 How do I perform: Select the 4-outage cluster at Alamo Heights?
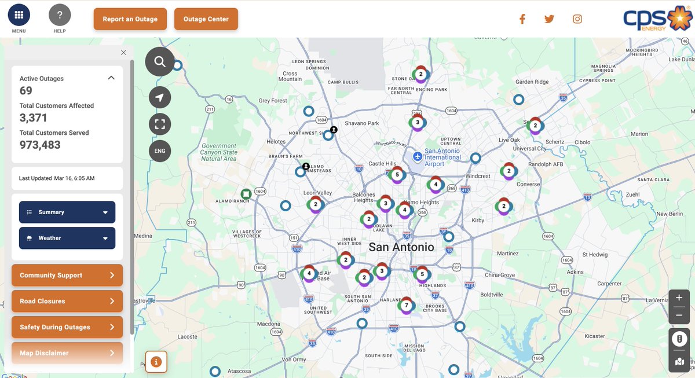tap(404, 210)
